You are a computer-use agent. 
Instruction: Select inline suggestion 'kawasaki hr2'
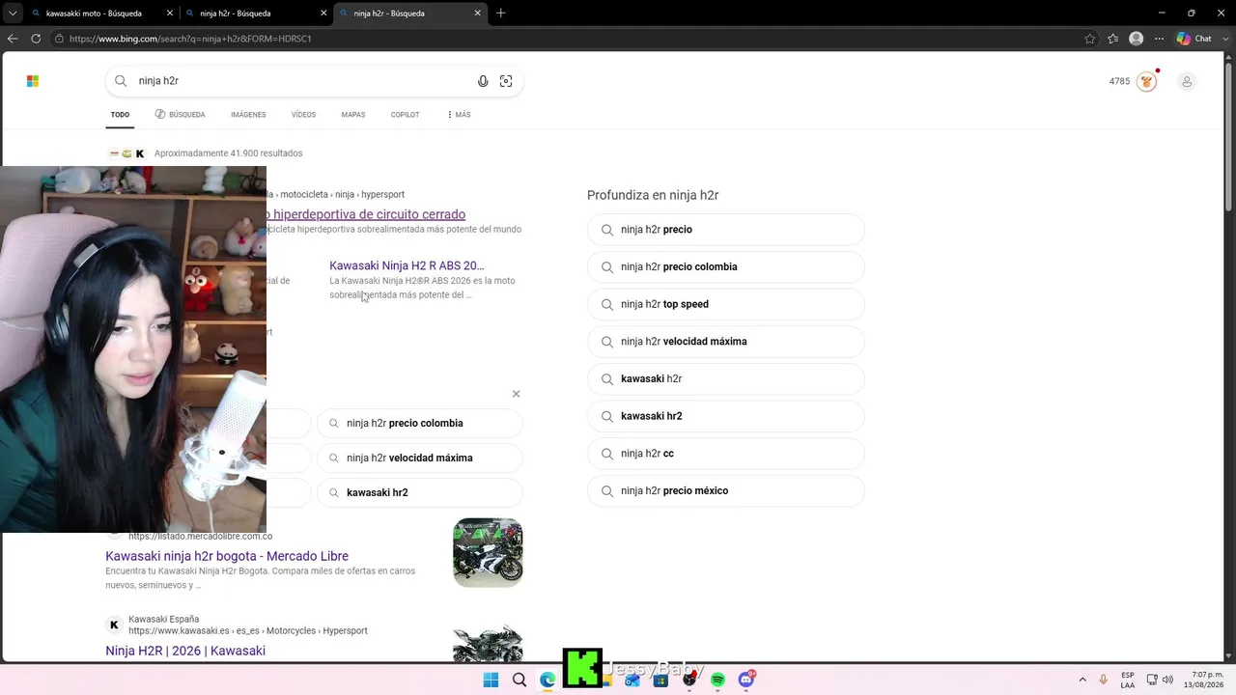420,492
